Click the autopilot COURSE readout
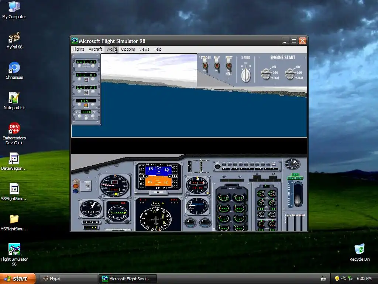Viewport: 378px width, 284px height. click(x=226, y=169)
